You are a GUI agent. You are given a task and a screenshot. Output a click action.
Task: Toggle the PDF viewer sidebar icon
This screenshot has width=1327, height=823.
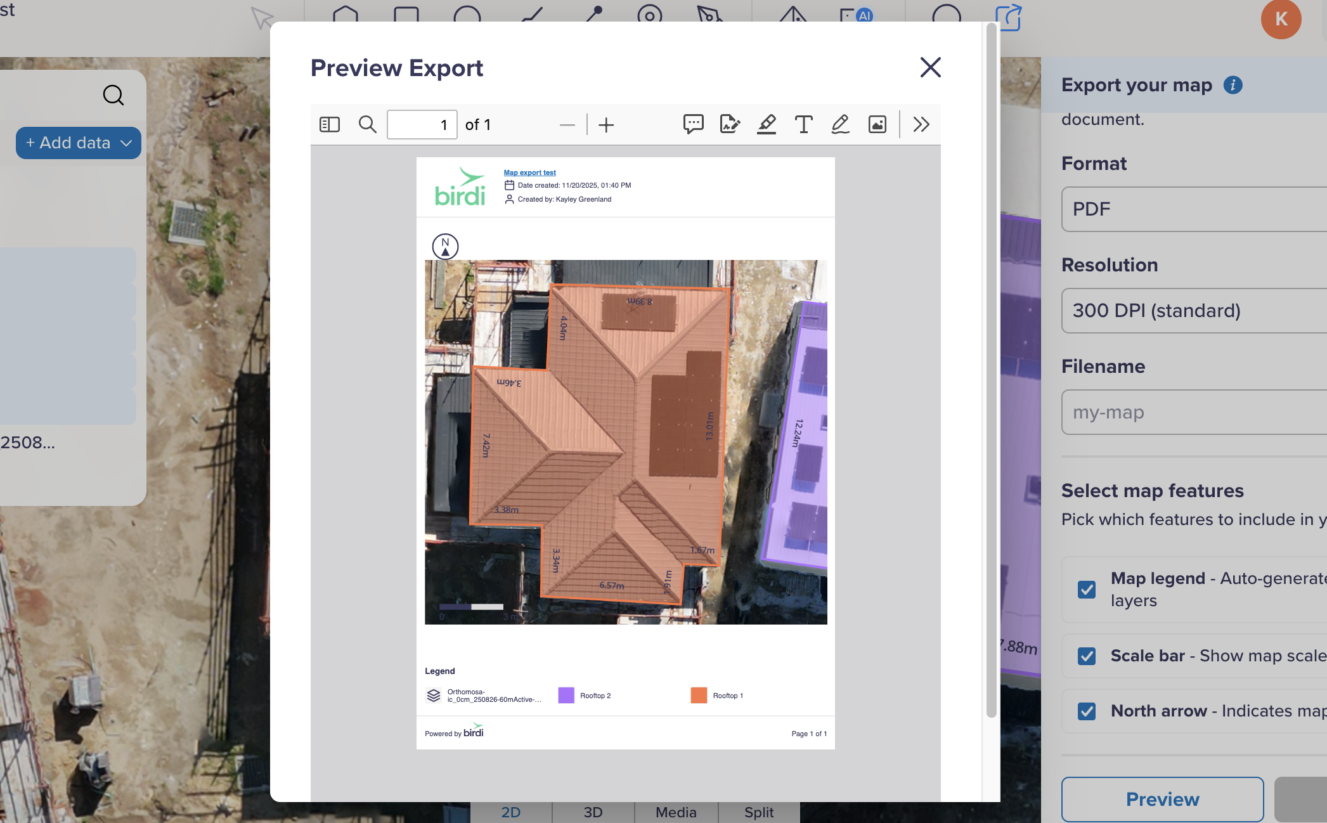330,124
